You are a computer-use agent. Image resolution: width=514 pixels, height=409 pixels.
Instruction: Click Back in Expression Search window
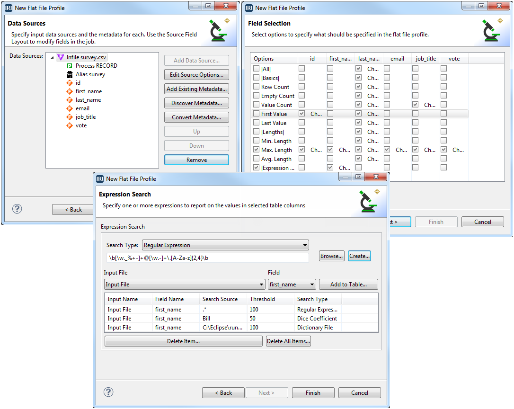click(223, 392)
